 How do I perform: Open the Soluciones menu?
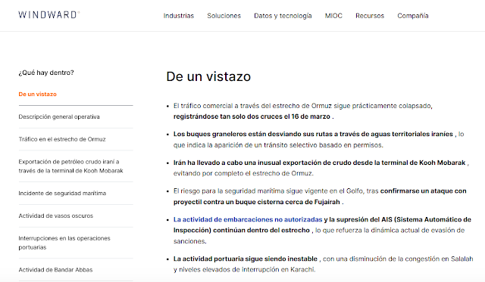click(x=224, y=16)
